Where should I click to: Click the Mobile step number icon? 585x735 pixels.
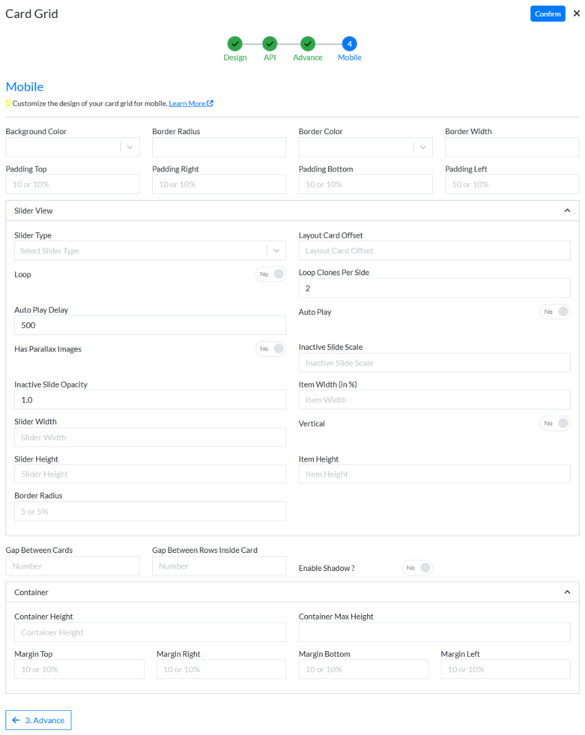(349, 44)
